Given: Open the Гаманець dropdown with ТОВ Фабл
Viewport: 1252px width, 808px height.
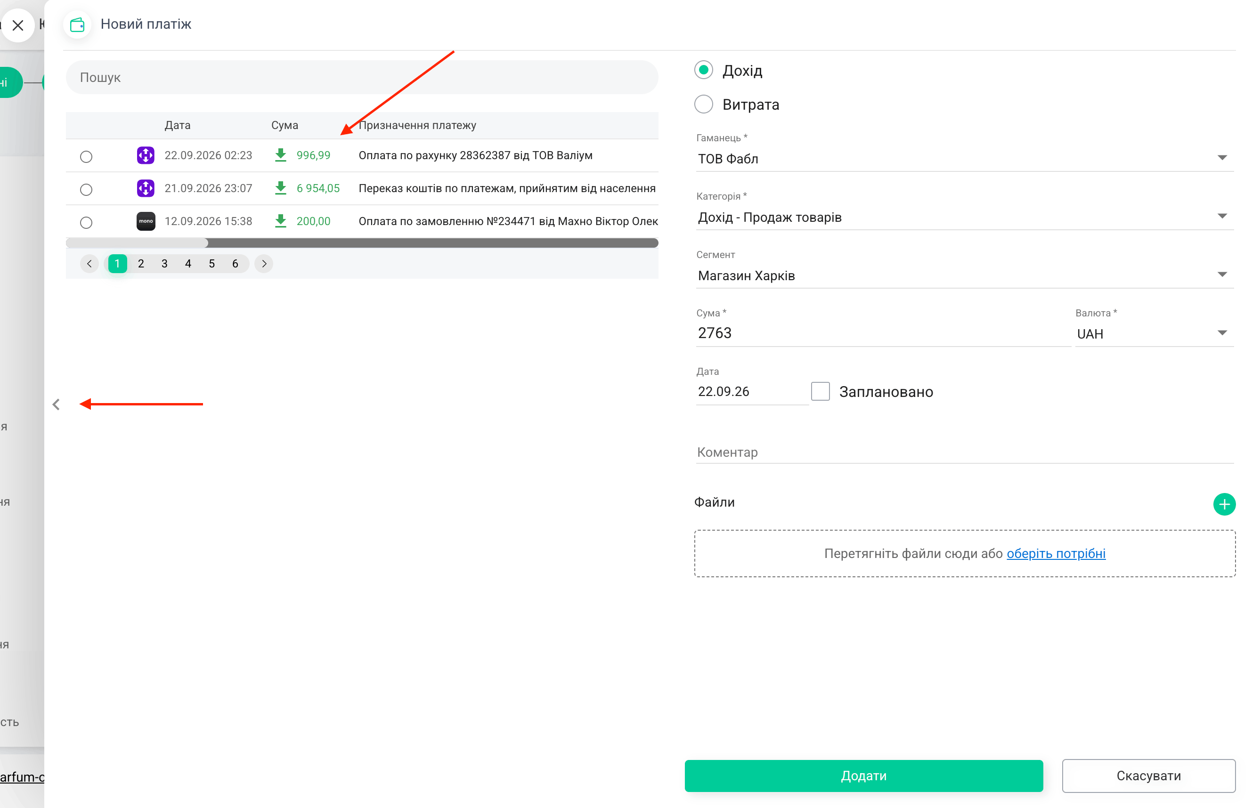Looking at the screenshot, I should (965, 159).
